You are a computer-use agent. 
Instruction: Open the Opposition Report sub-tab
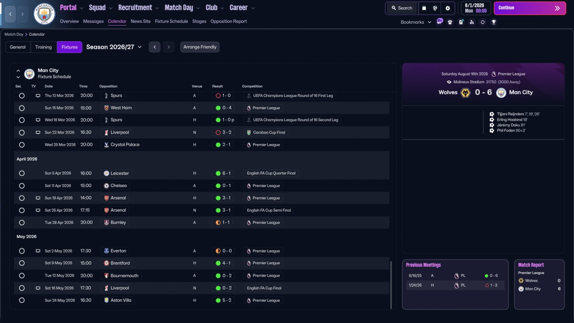[229, 21]
